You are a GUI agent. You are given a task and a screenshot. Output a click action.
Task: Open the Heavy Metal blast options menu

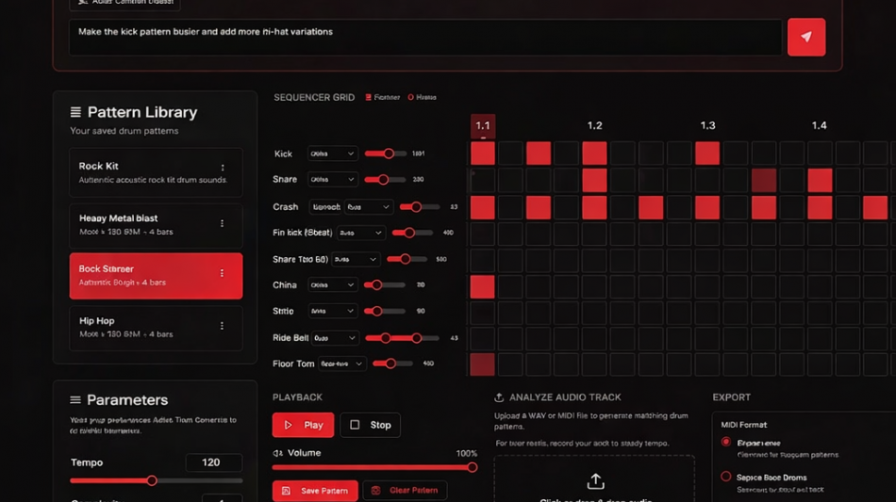[223, 224]
